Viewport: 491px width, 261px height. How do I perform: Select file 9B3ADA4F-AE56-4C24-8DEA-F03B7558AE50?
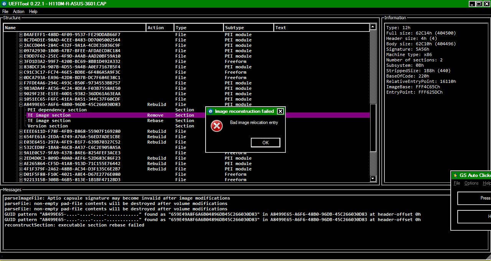[72, 88]
